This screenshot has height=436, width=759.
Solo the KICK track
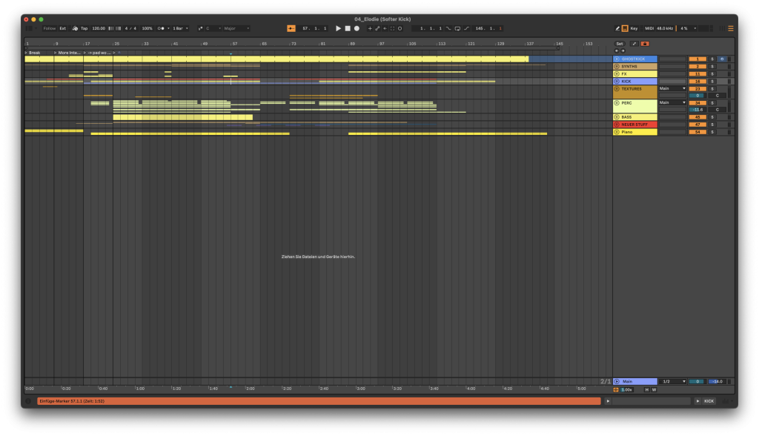tap(712, 81)
